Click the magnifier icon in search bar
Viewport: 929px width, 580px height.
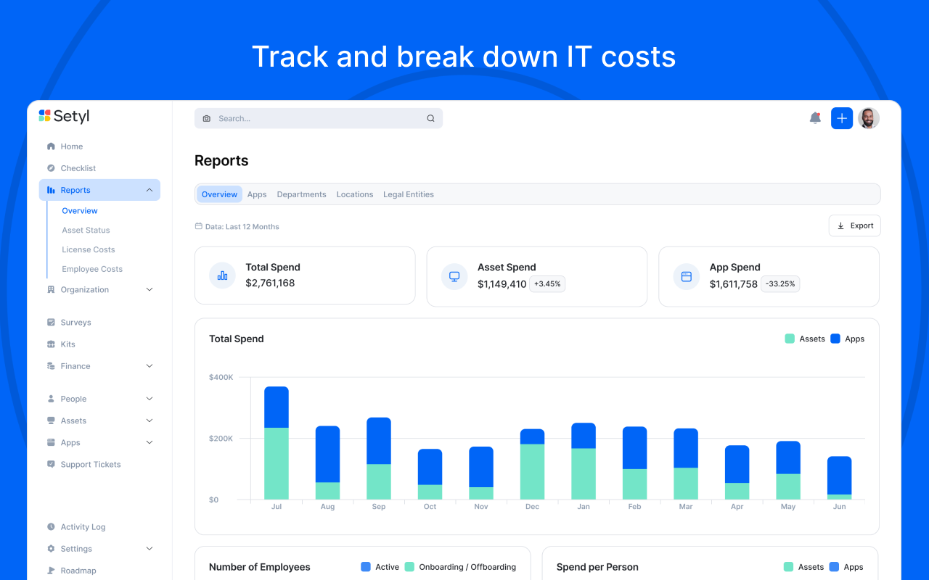click(x=430, y=118)
